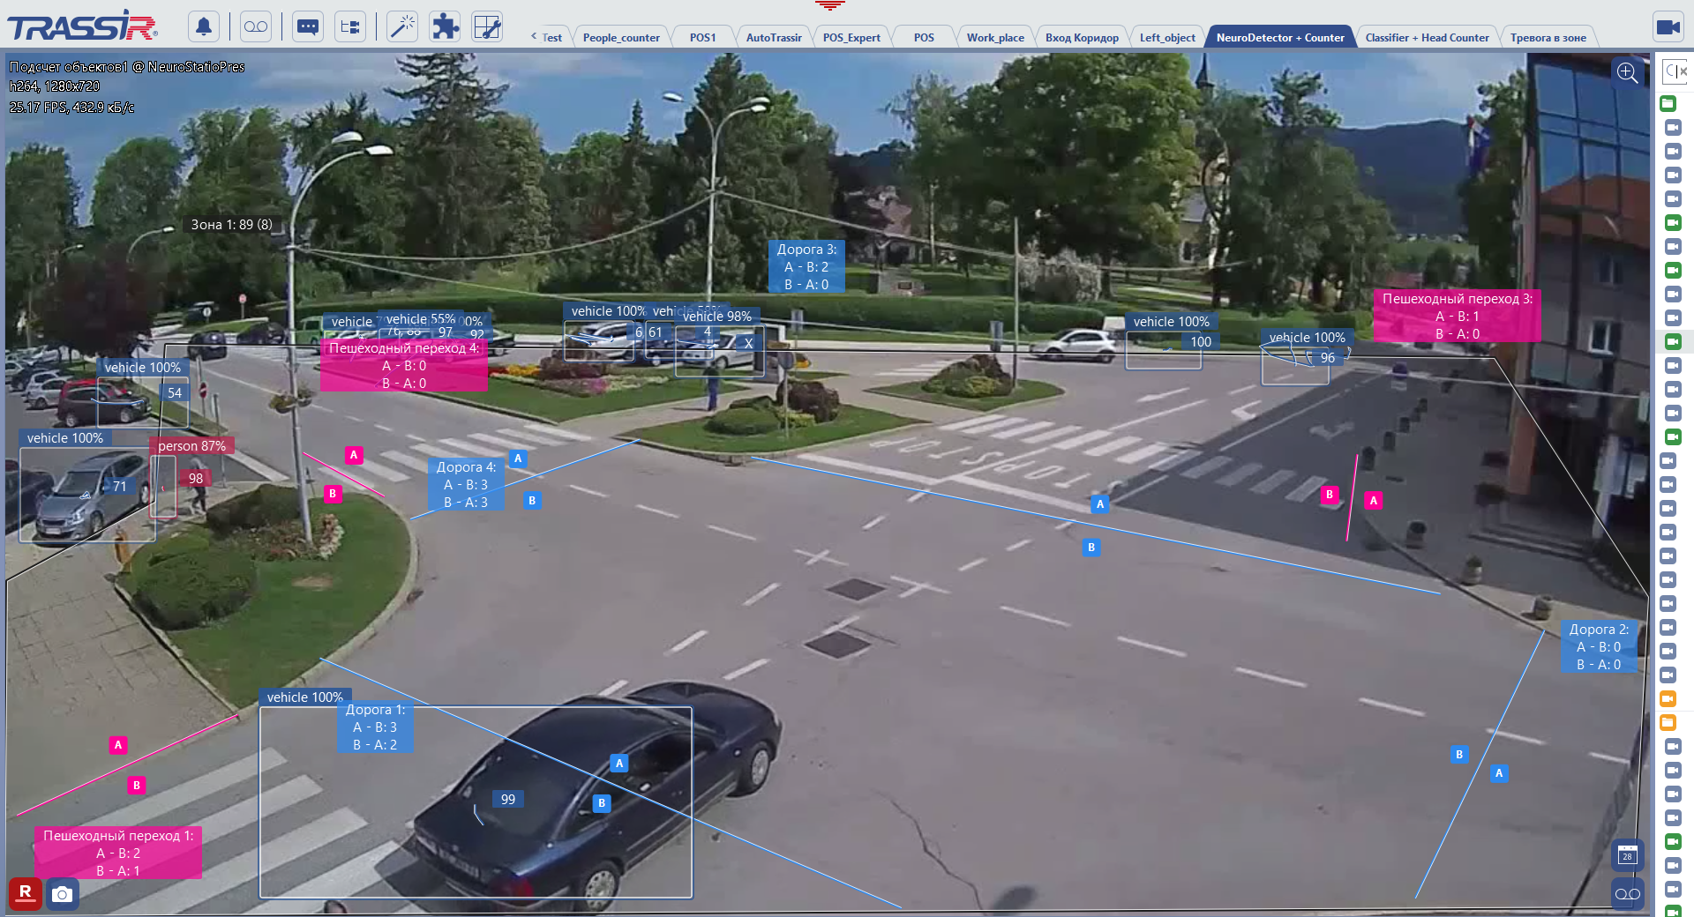1694x917 pixels.
Task: Open the layout template editor icon
Action: 487,26
